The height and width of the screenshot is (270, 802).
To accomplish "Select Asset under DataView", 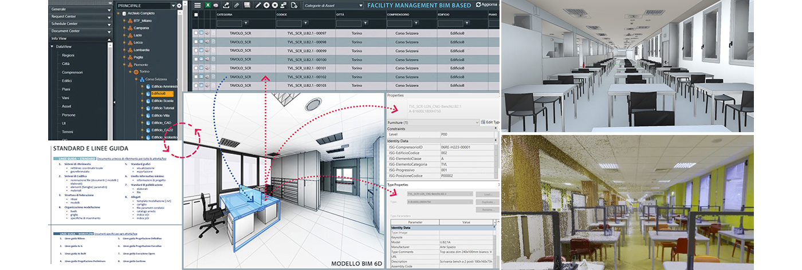I will click(66, 106).
